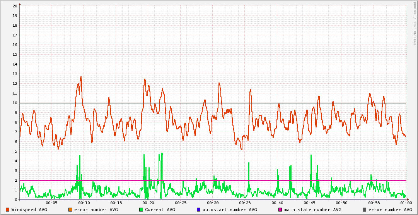Click the 10 value on the y-axis

[x=15, y=103]
